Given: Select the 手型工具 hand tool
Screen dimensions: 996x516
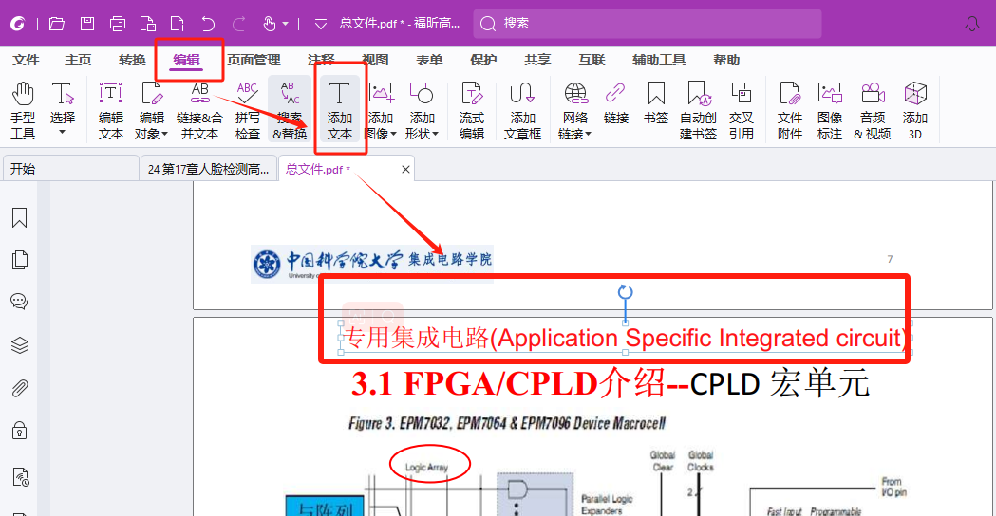Looking at the screenshot, I should pos(23,110).
